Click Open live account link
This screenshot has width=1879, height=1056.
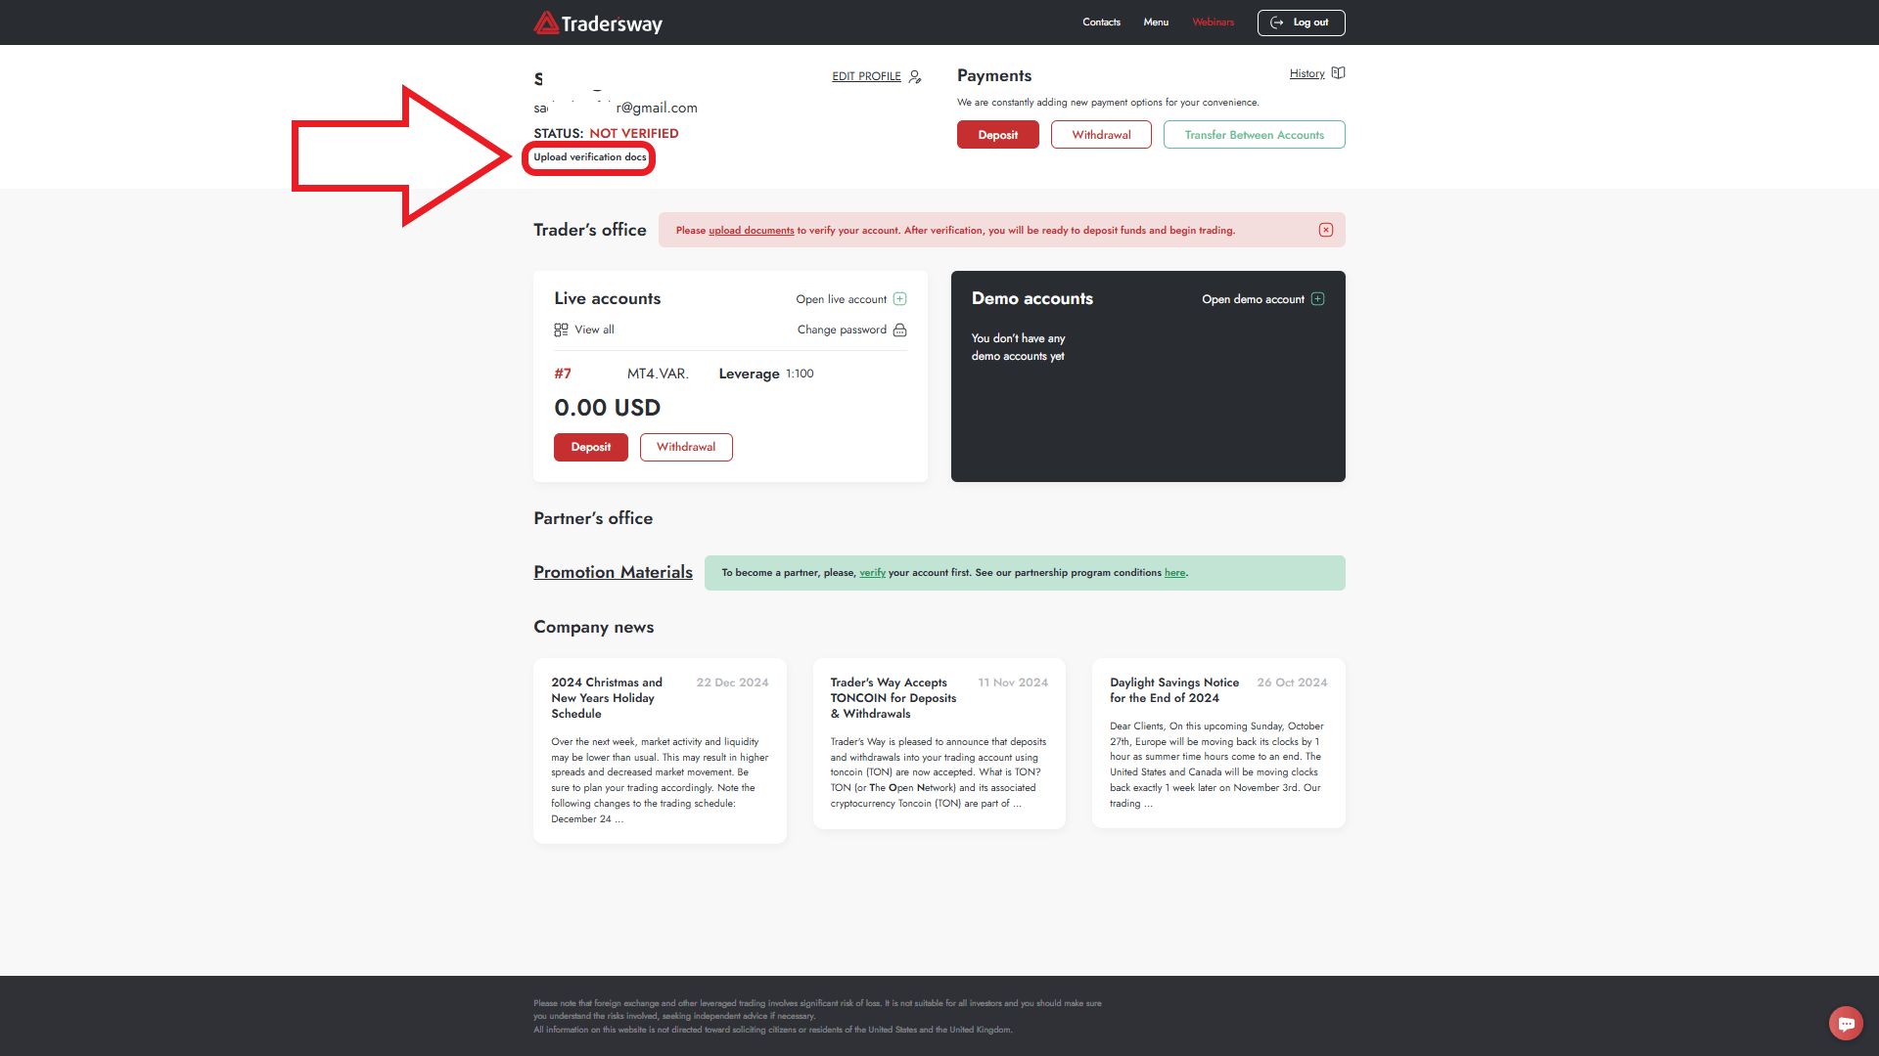841,299
